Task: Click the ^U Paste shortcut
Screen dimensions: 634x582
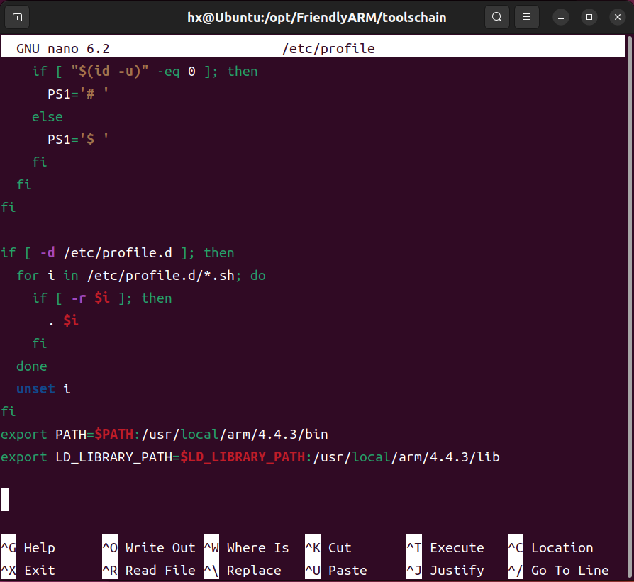Action: coord(336,571)
